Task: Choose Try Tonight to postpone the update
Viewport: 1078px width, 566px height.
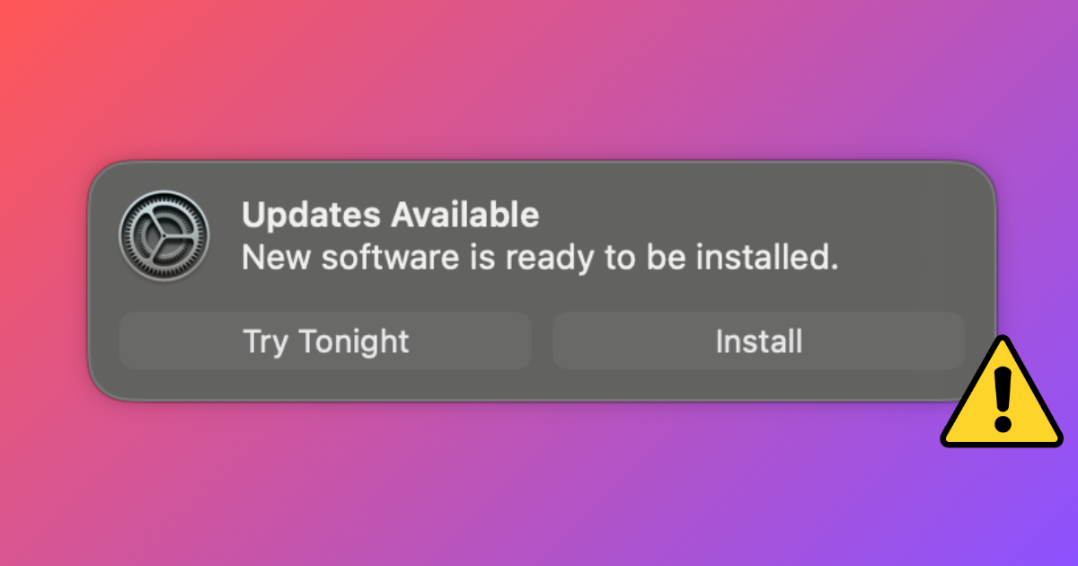Action: tap(325, 341)
